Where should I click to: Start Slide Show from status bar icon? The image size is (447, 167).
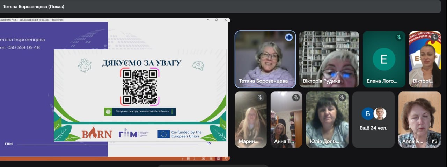(x=226, y=159)
